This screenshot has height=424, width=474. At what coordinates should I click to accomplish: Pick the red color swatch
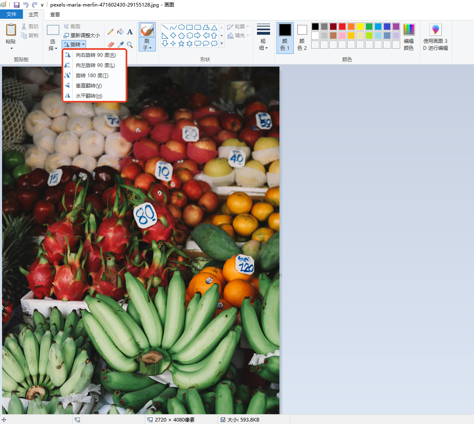(342, 27)
